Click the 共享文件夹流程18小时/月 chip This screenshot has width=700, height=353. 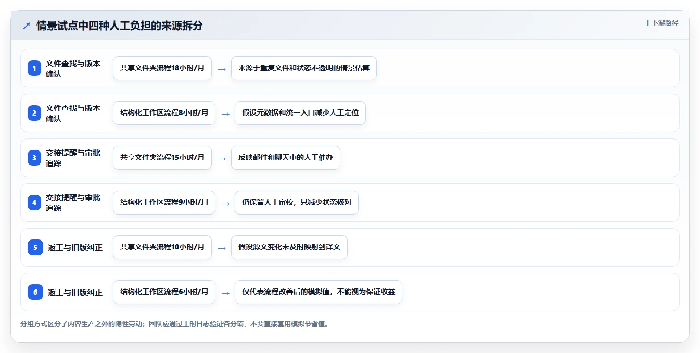point(162,68)
